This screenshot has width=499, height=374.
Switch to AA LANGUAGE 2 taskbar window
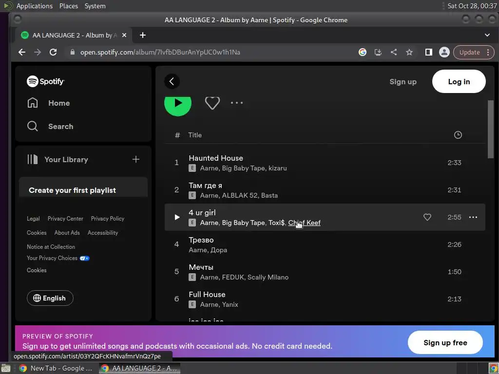(x=139, y=368)
